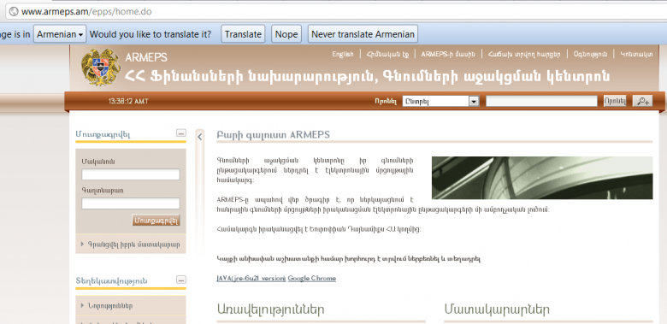Click the Մատակարարներ heading
The width and height of the screenshot is (667, 324).
pyautogui.click(x=497, y=309)
